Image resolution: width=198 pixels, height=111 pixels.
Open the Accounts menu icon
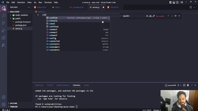point(3,97)
